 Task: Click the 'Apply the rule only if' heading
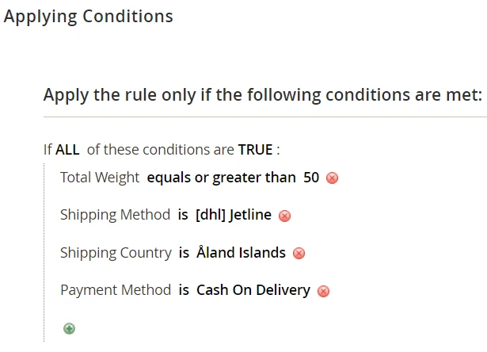[x=262, y=96]
